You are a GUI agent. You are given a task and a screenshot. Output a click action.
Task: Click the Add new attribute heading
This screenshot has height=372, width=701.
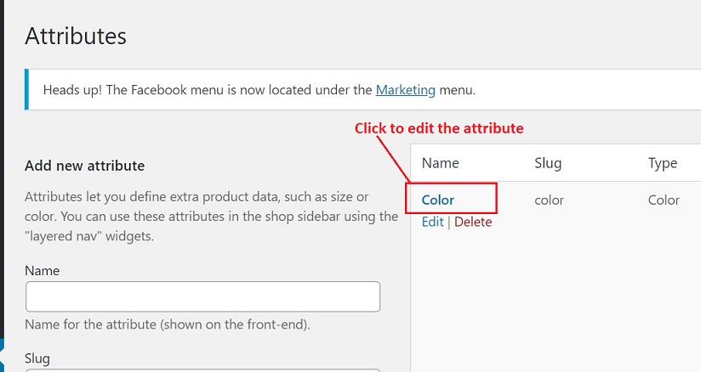pyautogui.click(x=84, y=166)
